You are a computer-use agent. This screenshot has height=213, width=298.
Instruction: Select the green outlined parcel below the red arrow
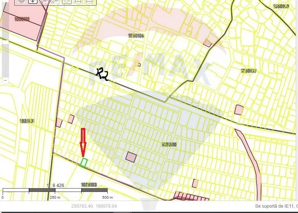point(84,163)
